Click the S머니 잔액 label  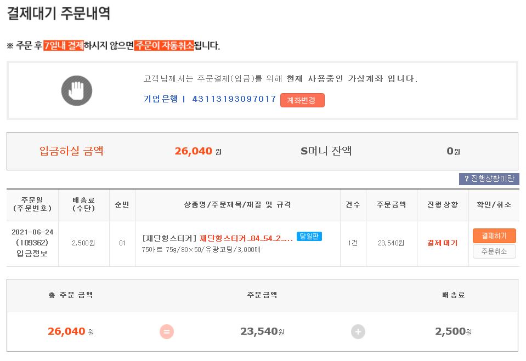point(326,151)
